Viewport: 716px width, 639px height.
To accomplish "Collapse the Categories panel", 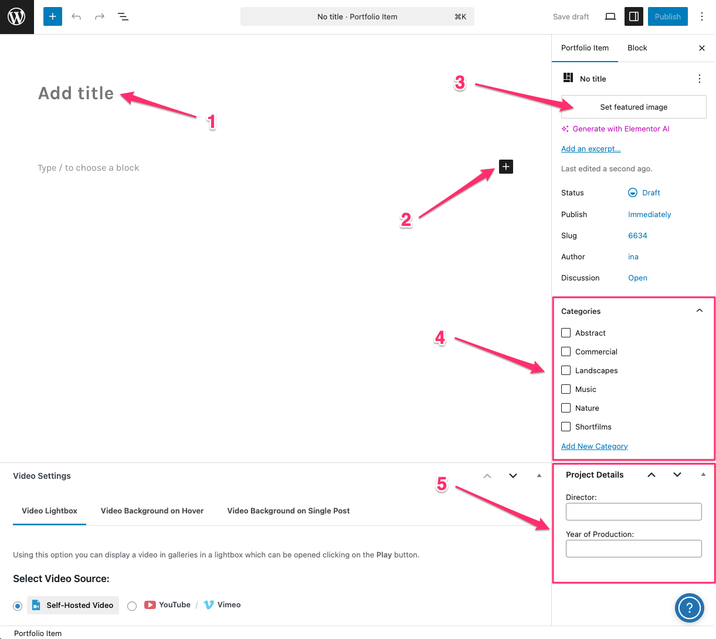I will coord(699,311).
